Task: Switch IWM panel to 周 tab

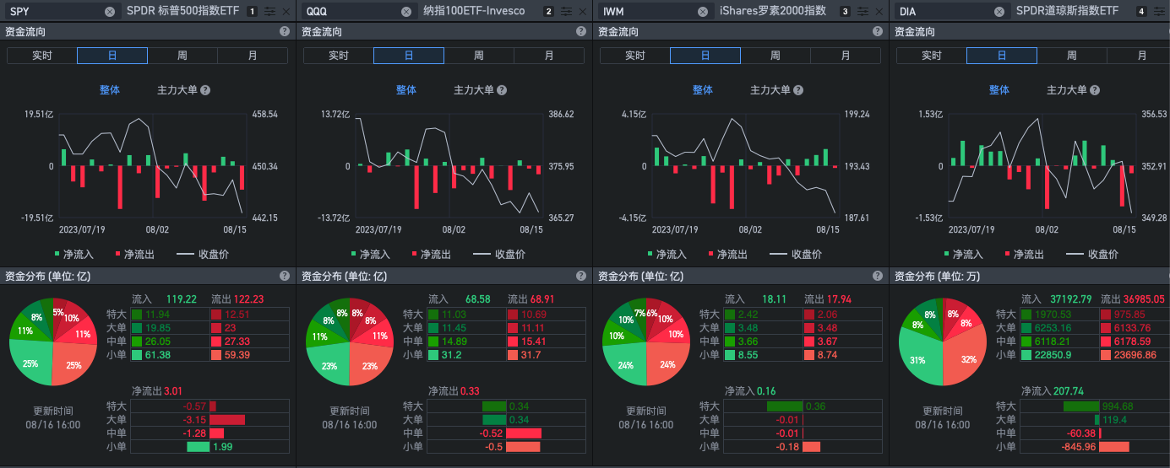Action: pos(775,56)
